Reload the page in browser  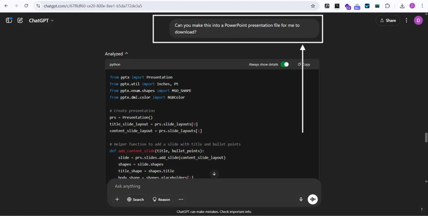pos(26,6)
